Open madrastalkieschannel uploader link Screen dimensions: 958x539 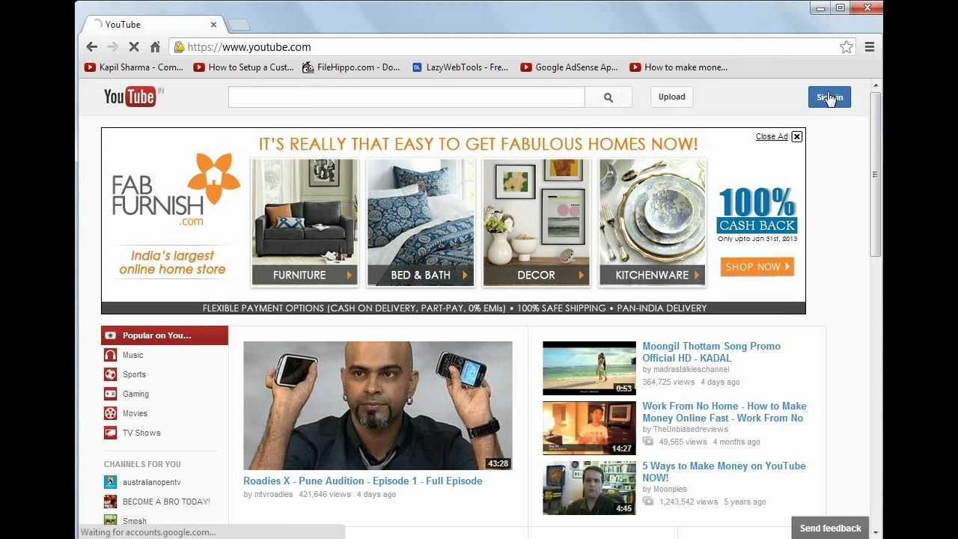point(691,370)
